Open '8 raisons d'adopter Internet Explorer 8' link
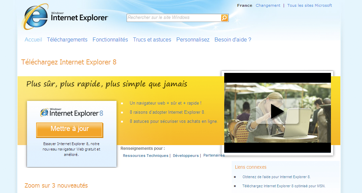Image resolution: width=362 pixels, height=193 pixels. coord(167,112)
